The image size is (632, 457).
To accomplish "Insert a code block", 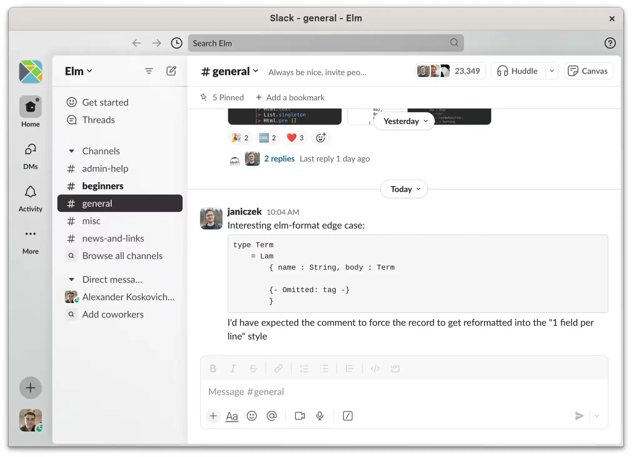I will [395, 369].
